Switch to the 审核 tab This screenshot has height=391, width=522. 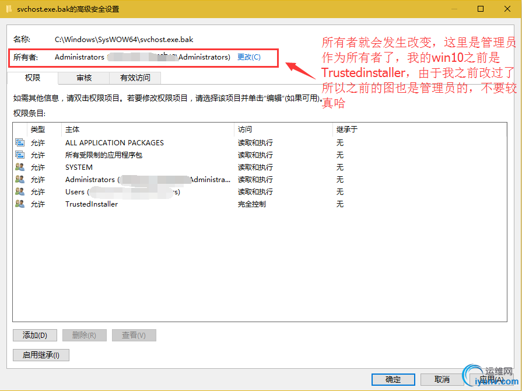[x=84, y=78]
